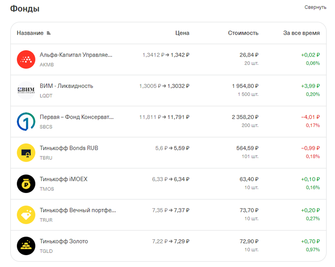Click the SBCS row value 2 358,20 ₽
This screenshot has height=267, width=335.
click(x=245, y=117)
